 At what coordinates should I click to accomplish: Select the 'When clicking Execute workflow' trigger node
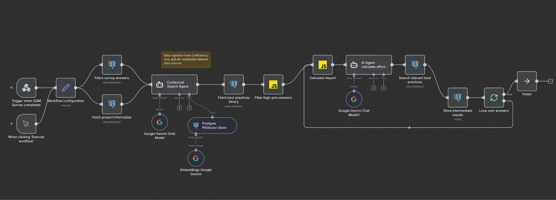(26, 124)
